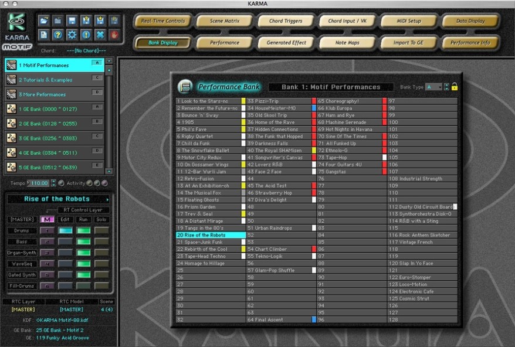The image size is (515, 347).
Task: Click the bank list scroll-up arrow
Action: [x=109, y=61]
